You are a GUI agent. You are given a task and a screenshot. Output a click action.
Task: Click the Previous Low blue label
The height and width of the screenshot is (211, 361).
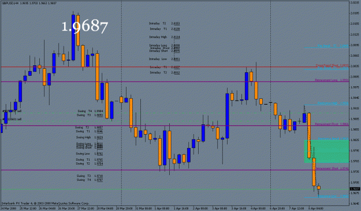pyautogui.click(x=333, y=196)
